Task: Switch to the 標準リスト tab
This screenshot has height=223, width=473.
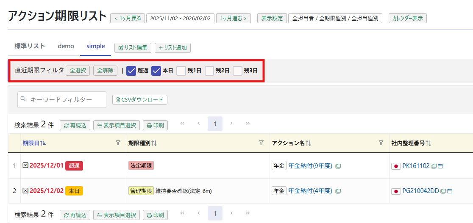Action: pos(30,47)
